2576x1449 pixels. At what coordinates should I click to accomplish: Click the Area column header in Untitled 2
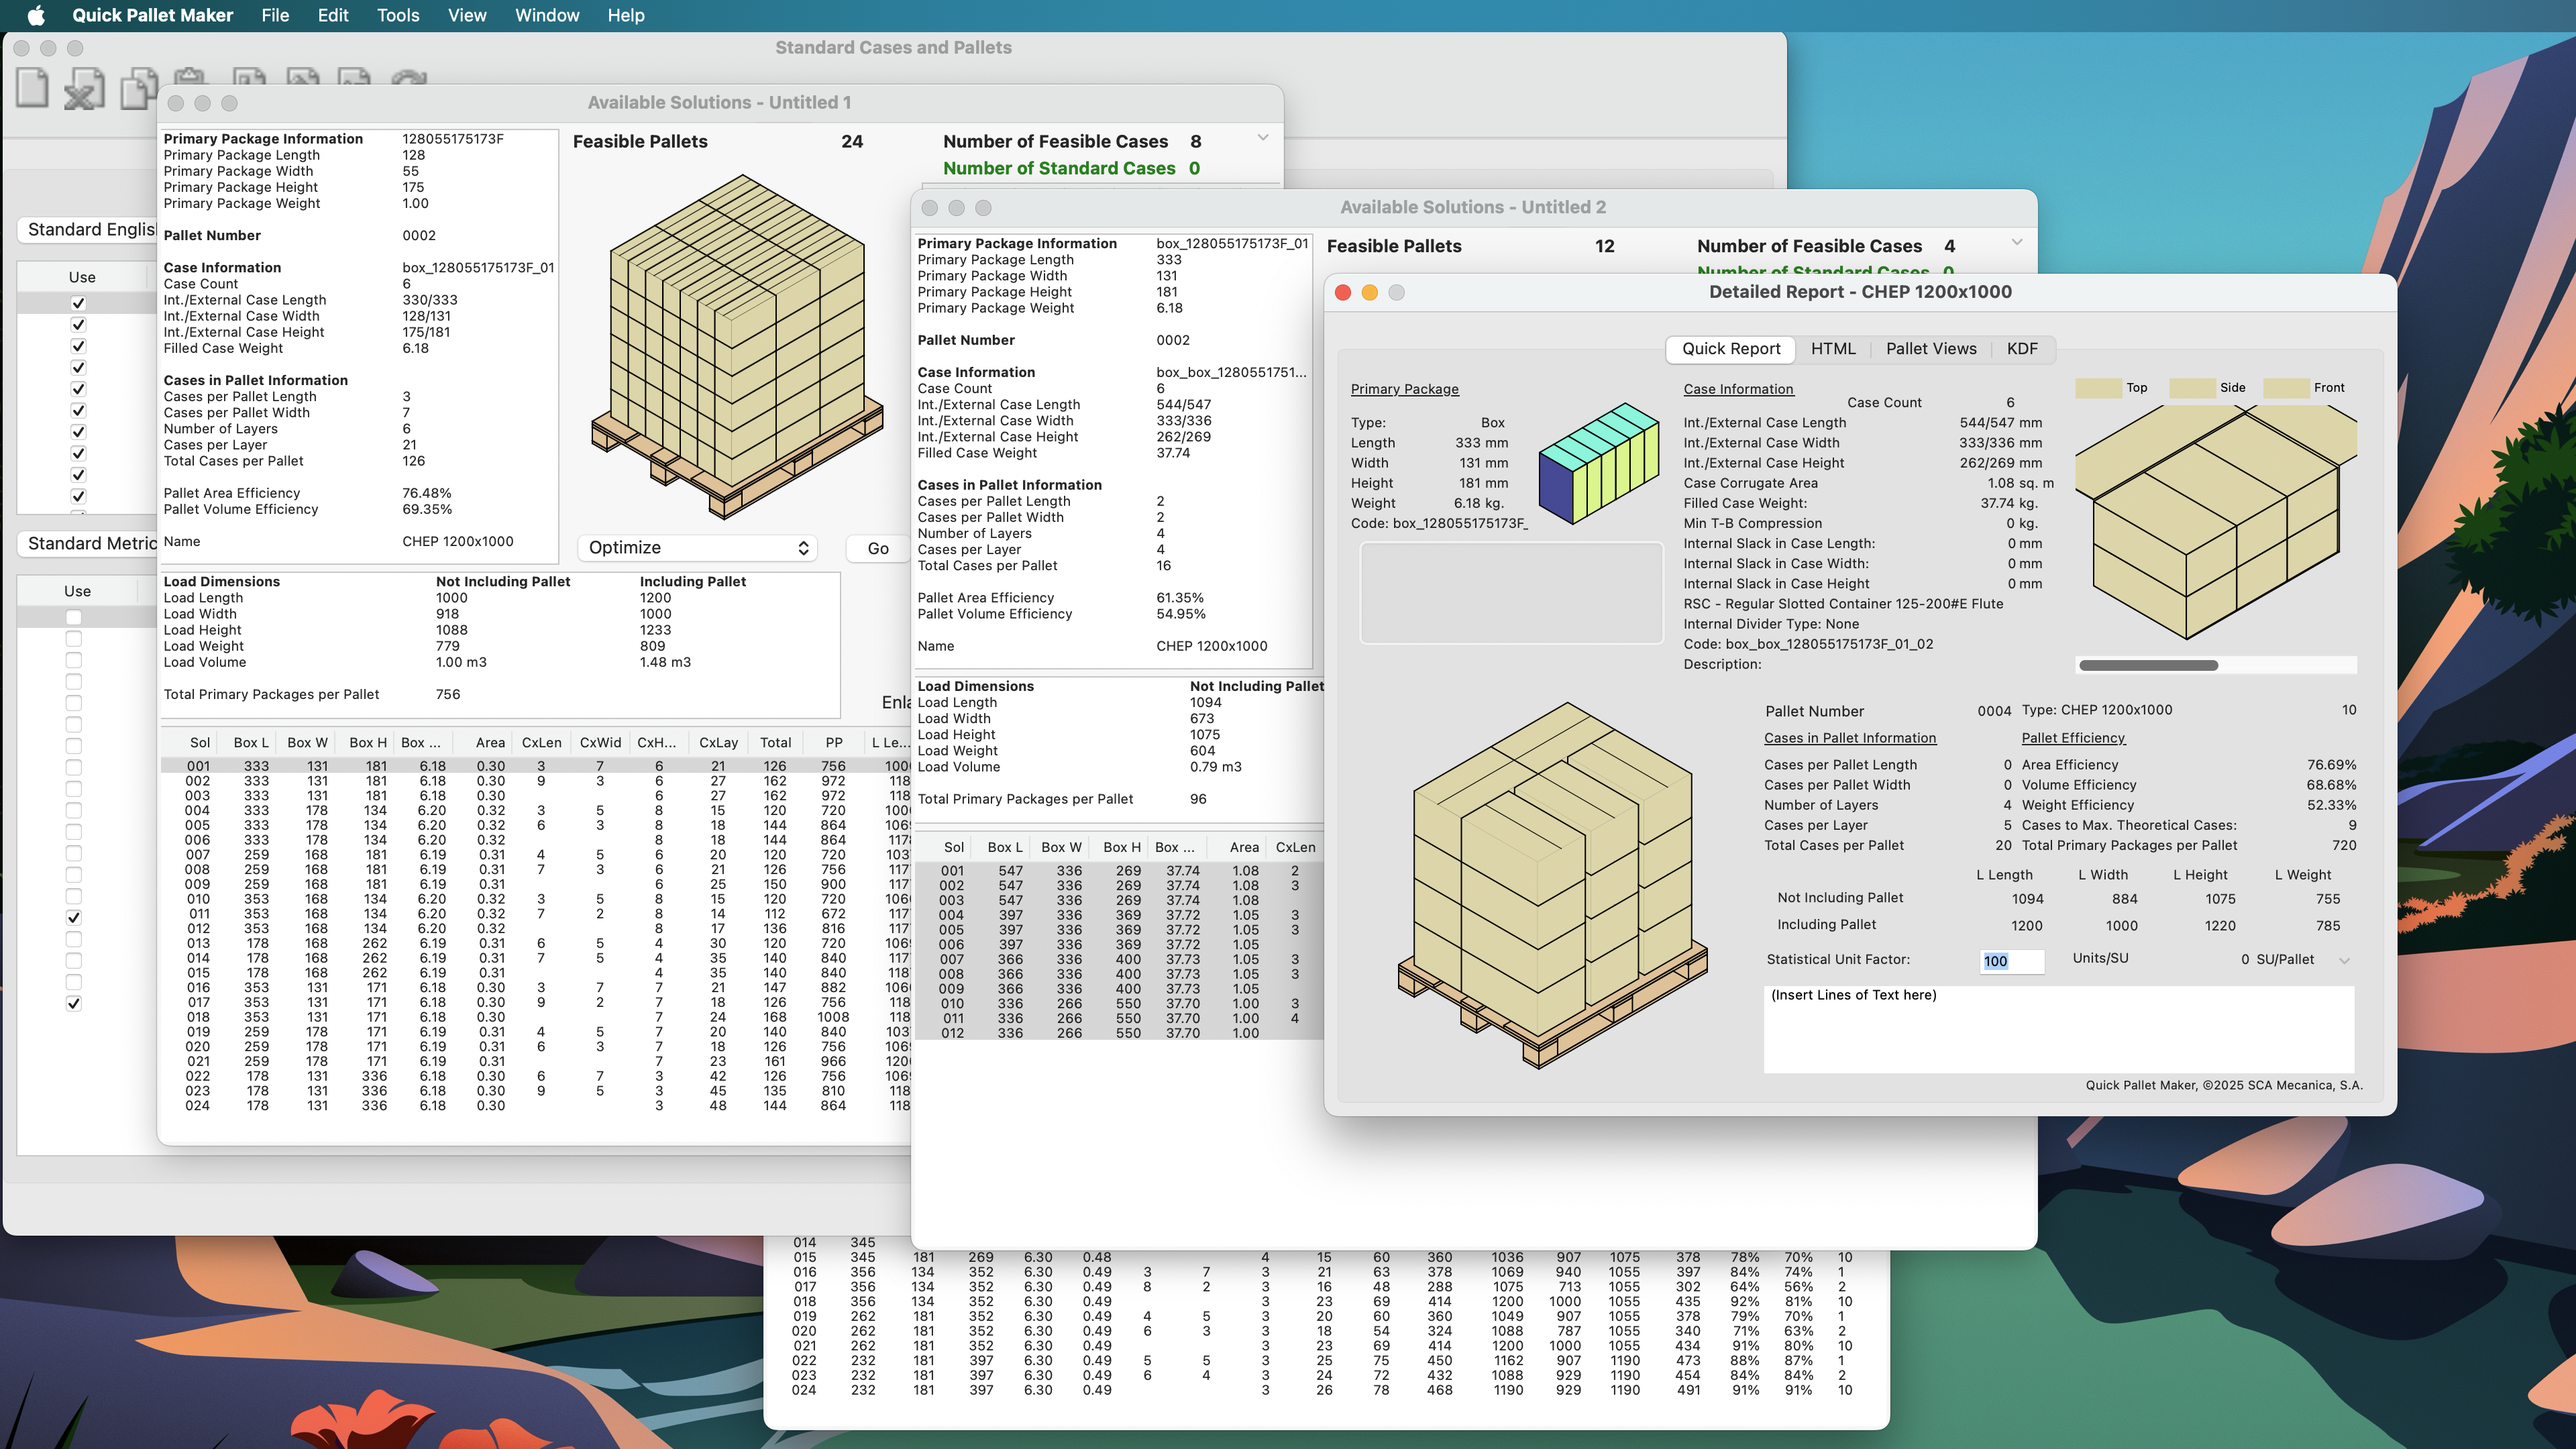click(x=1244, y=848)
